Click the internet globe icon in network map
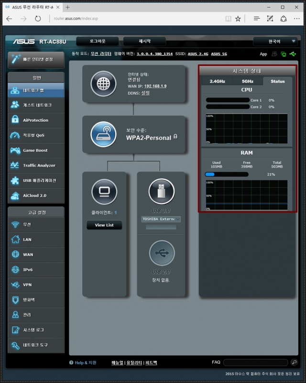This screenshot has height=383, width=306. [x=103, y=84]
